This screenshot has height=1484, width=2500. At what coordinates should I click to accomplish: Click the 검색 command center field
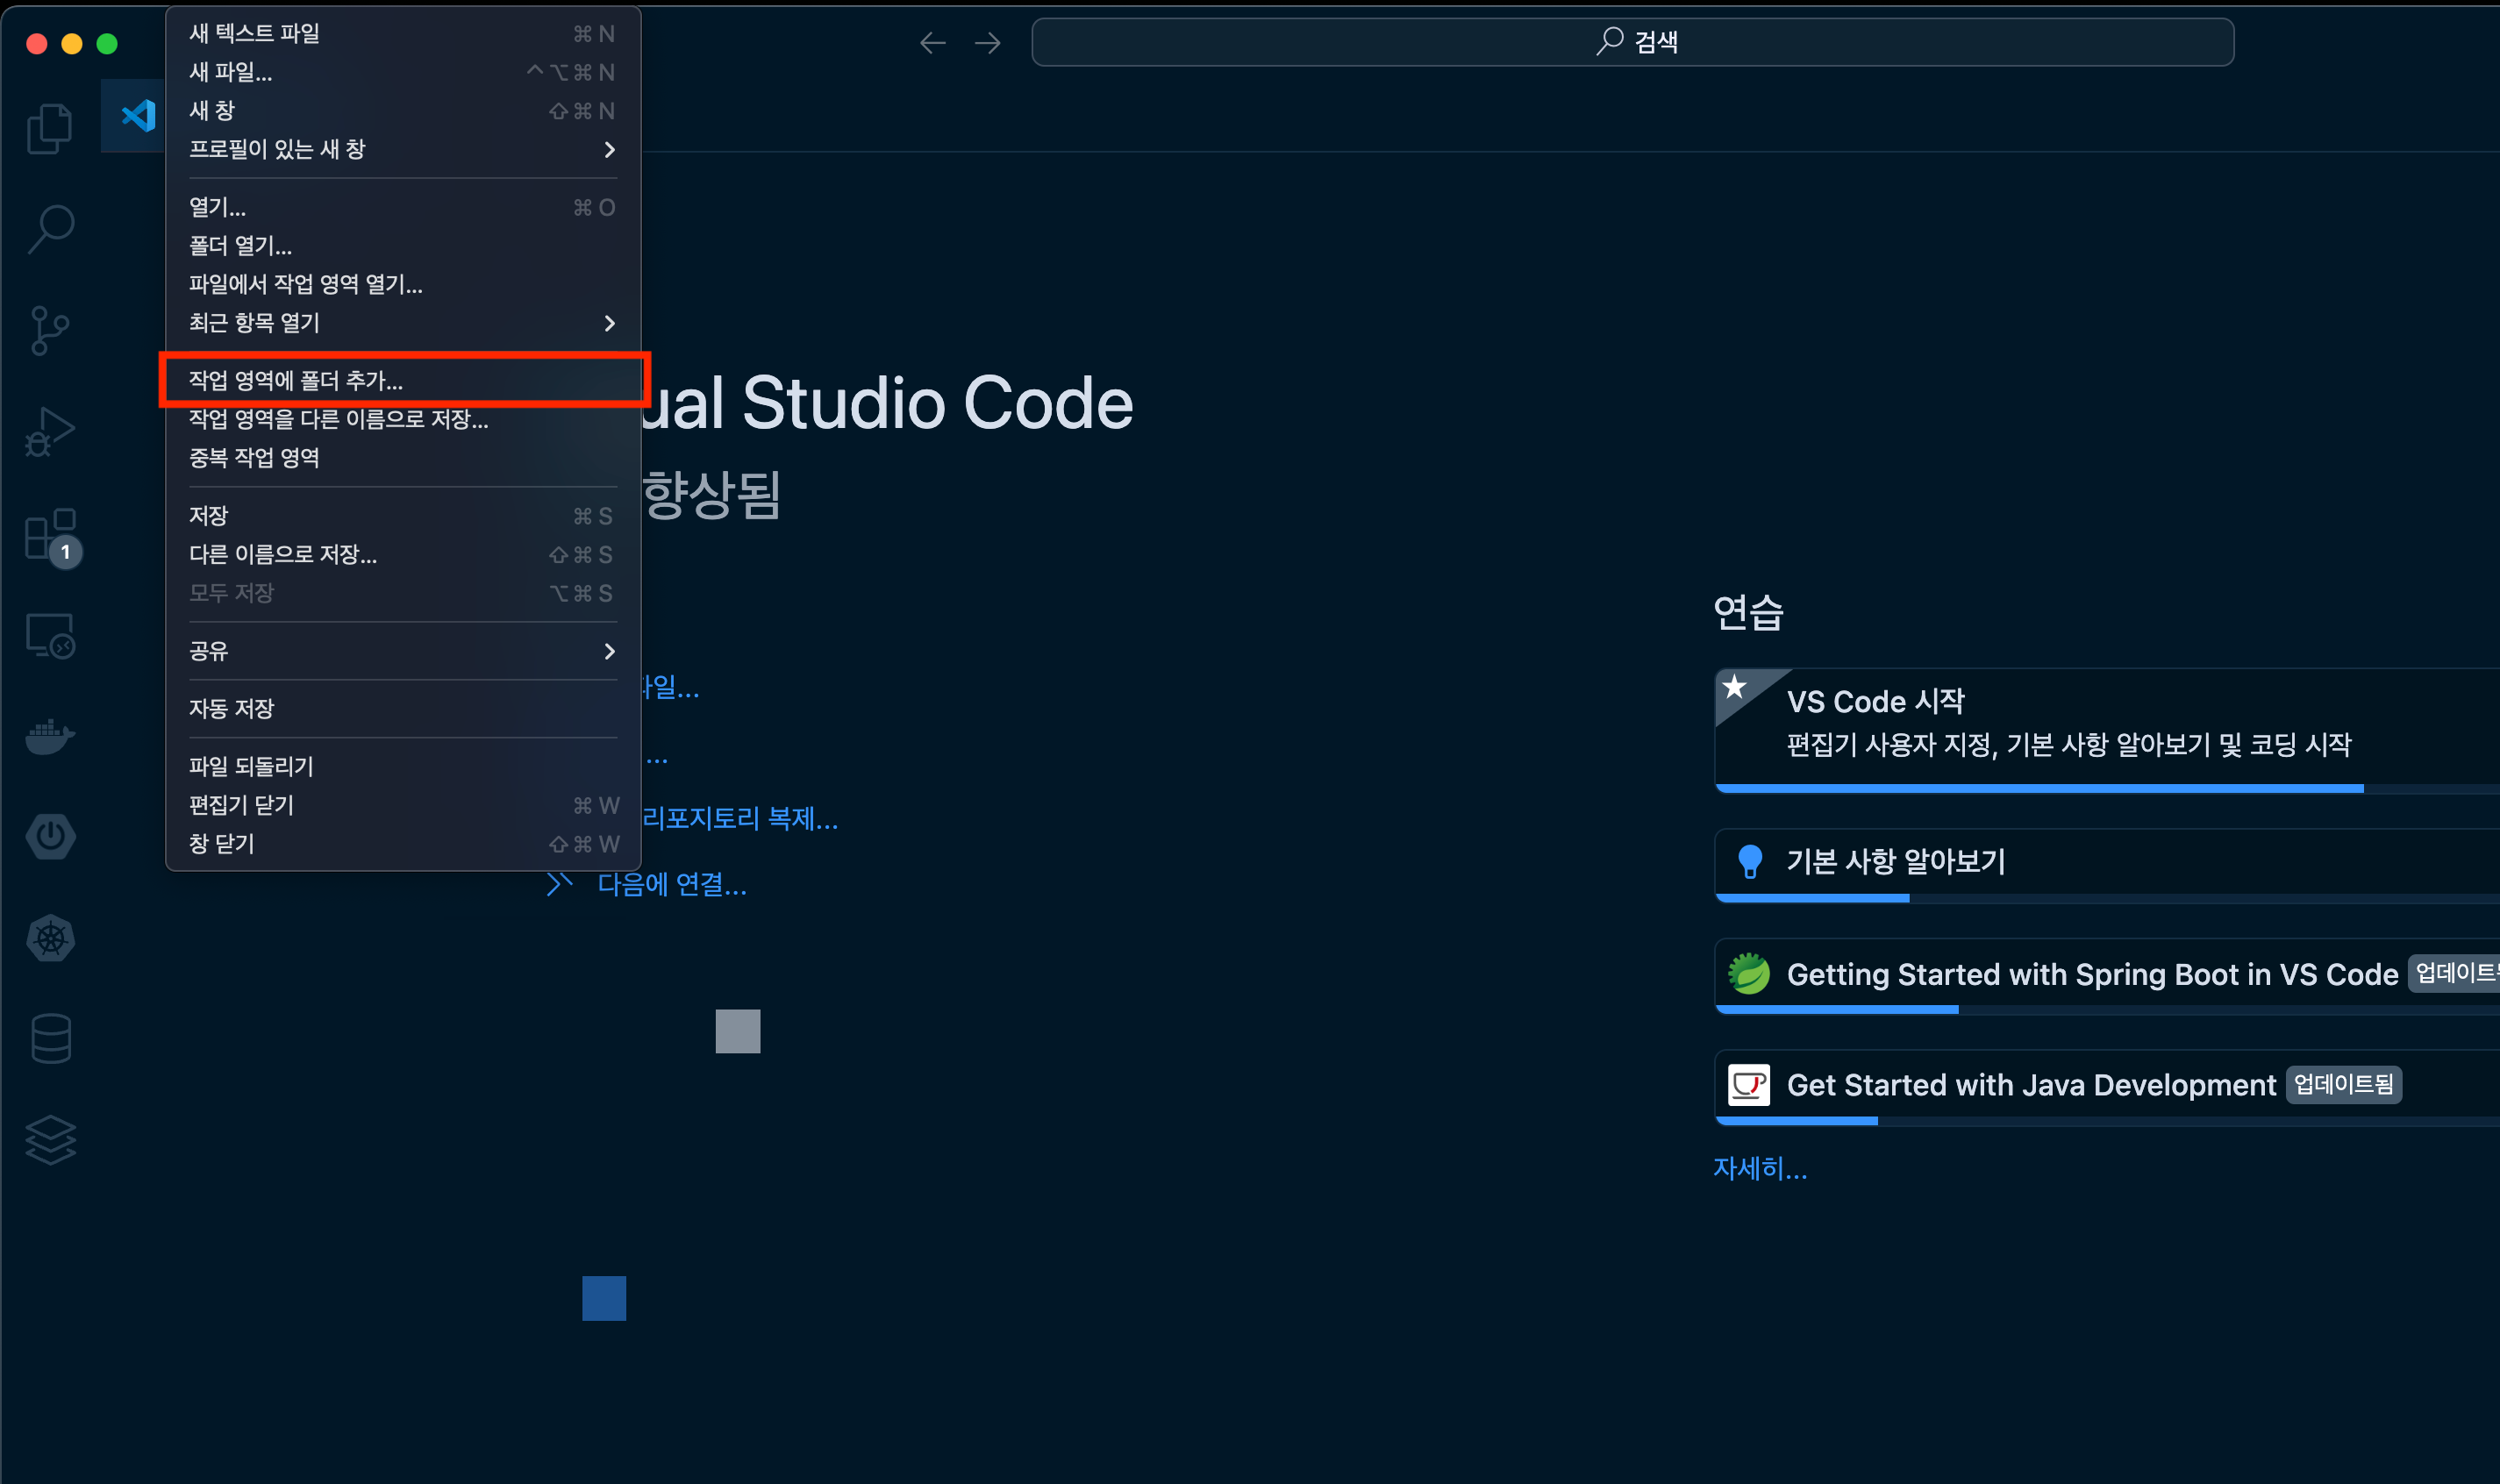[1632, 42]
